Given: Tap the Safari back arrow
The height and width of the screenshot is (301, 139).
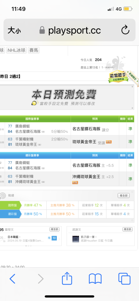Looking at the screenshot, I should click(12, 278).
